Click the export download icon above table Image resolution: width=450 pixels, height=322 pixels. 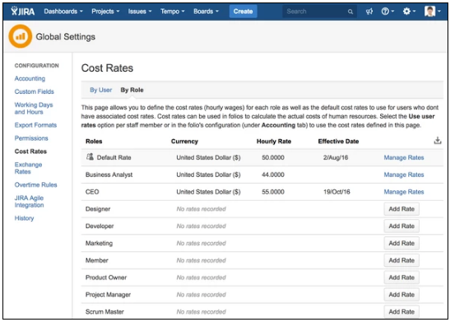click(x=438, y=141)
